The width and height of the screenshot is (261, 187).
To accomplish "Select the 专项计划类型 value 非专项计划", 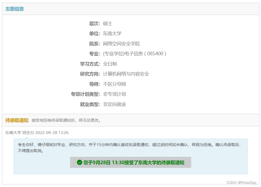I will [x=114, y=94].
